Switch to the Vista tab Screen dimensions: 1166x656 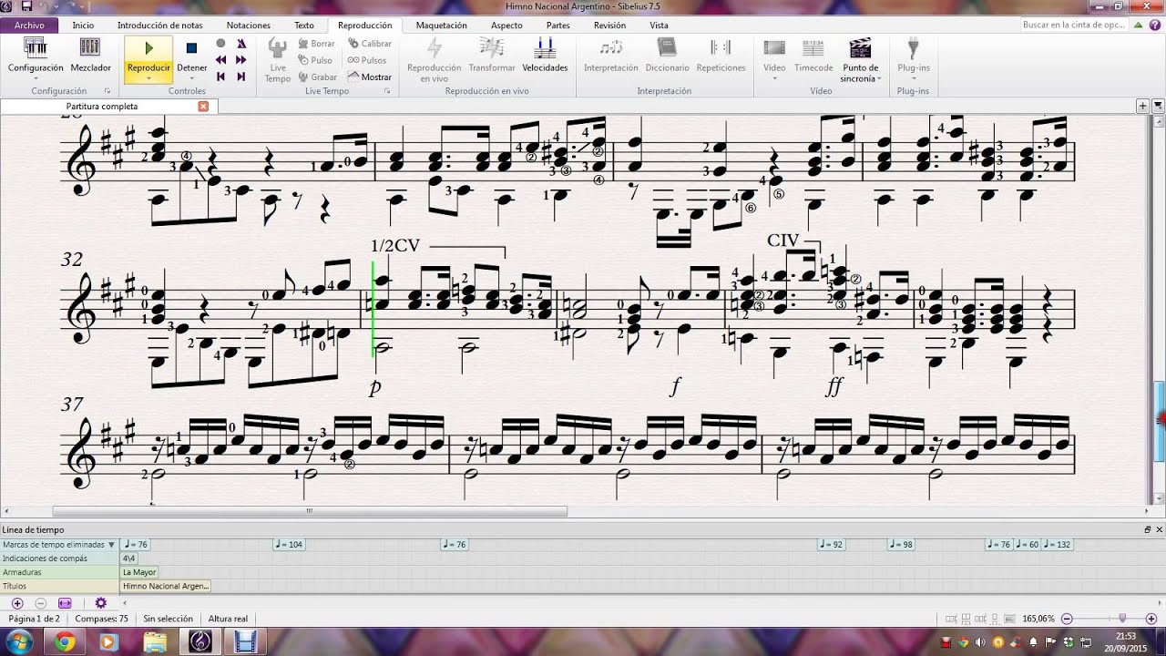click(659, 26)
